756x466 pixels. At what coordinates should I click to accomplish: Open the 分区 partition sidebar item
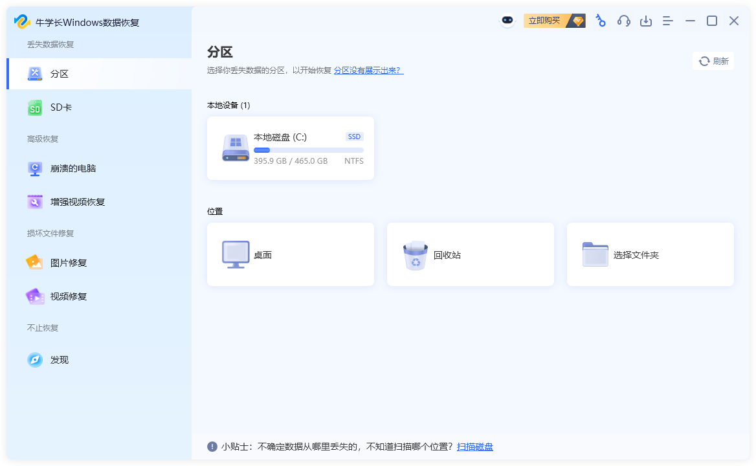tap(99, 74)
